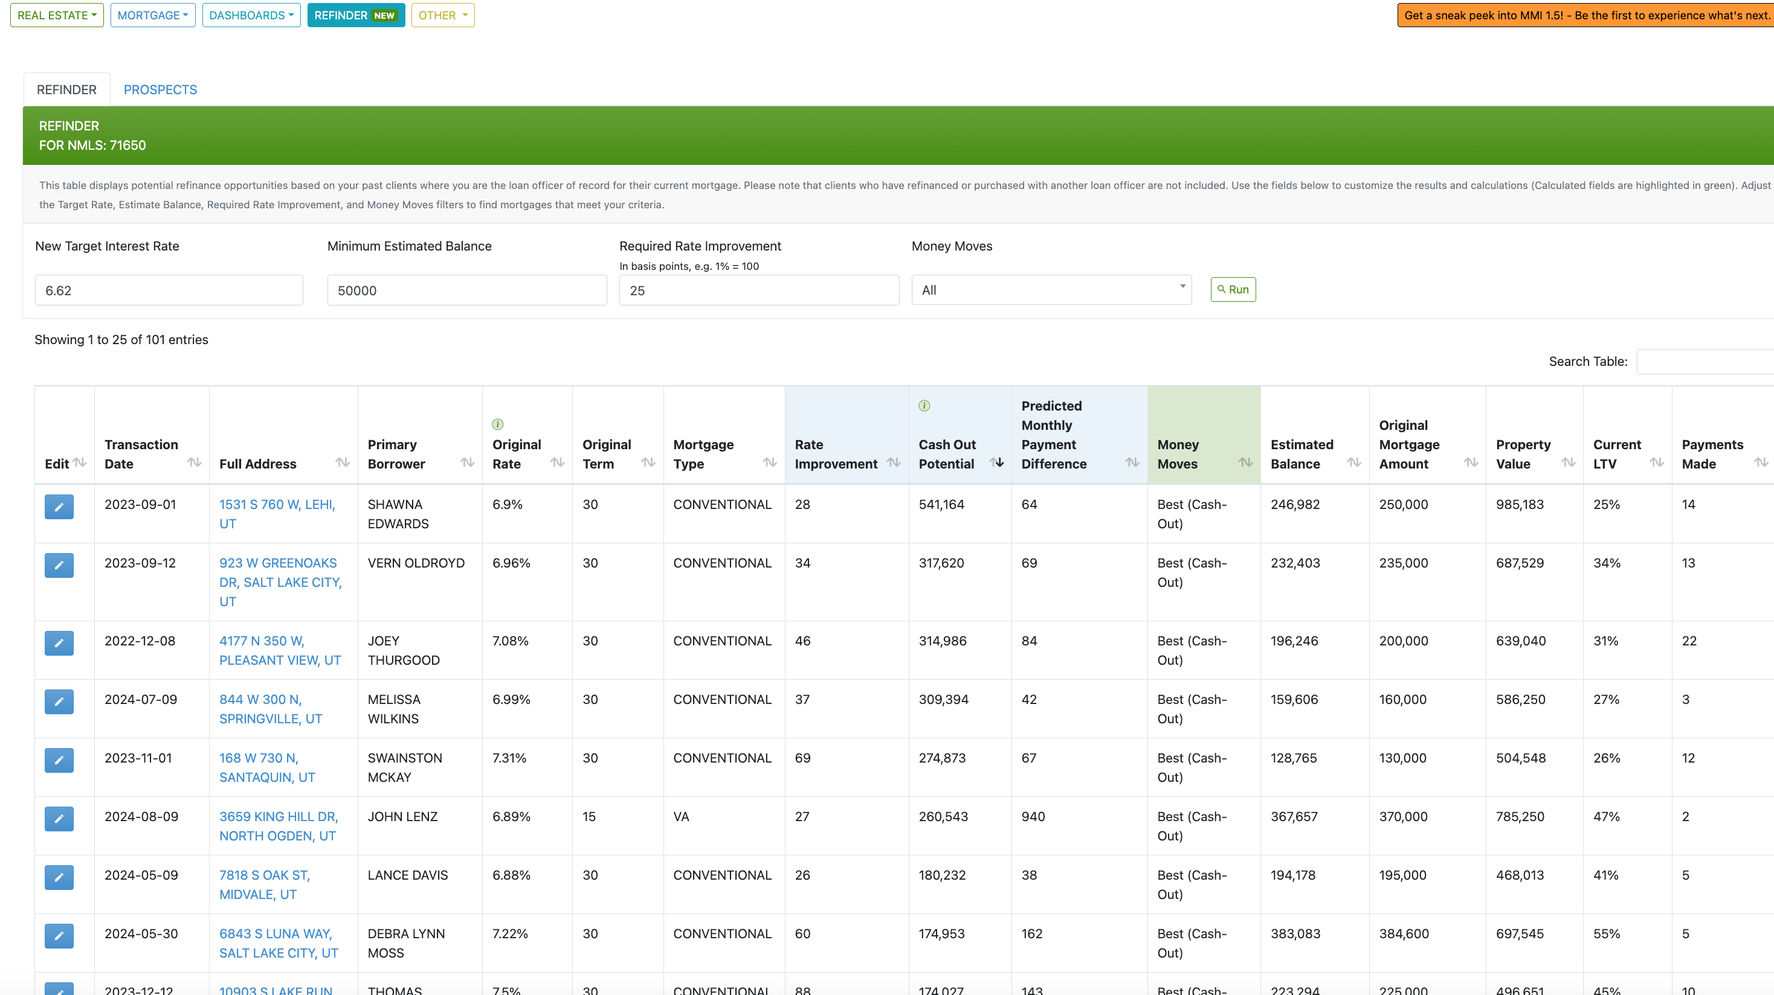Click edit pencil for Debra Lynn Moss row

(x=59, y=936)
